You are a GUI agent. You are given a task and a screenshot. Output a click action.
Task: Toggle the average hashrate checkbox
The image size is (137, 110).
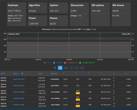click(x=80, y=63)
